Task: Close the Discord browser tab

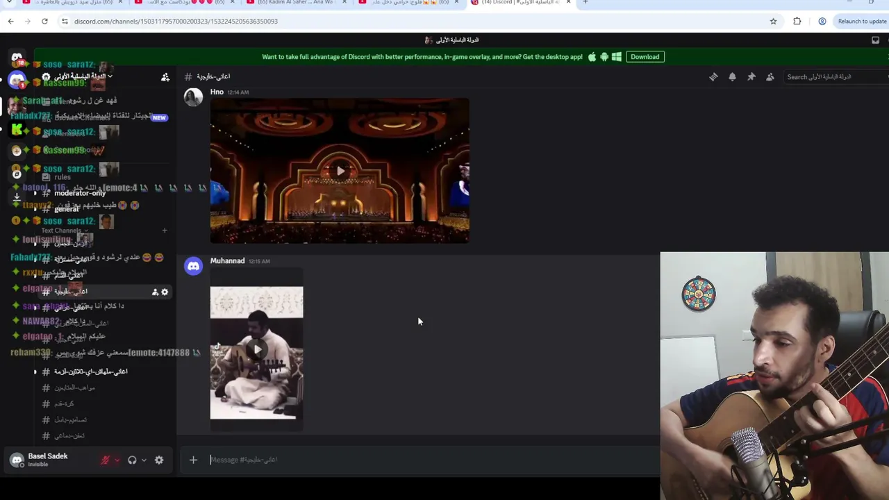Action: (x=568, y=3)
